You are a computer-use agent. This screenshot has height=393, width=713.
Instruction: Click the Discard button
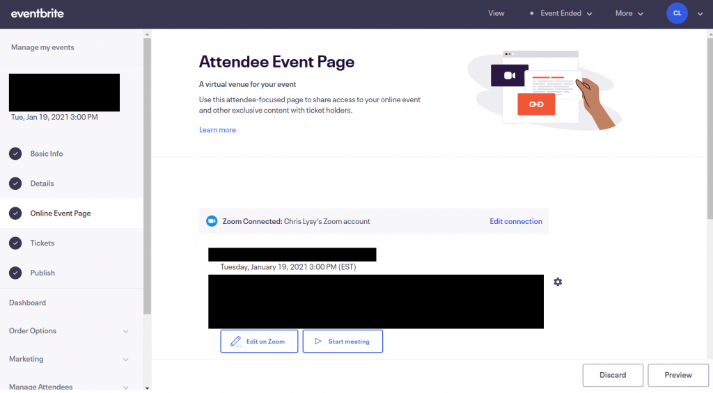pyautogui.click(x=613, y=375)
